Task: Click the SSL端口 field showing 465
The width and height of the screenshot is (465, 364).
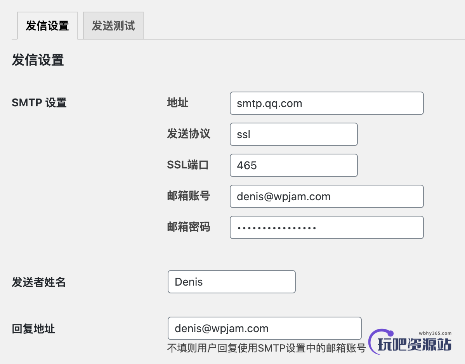Action: [293, 165]
